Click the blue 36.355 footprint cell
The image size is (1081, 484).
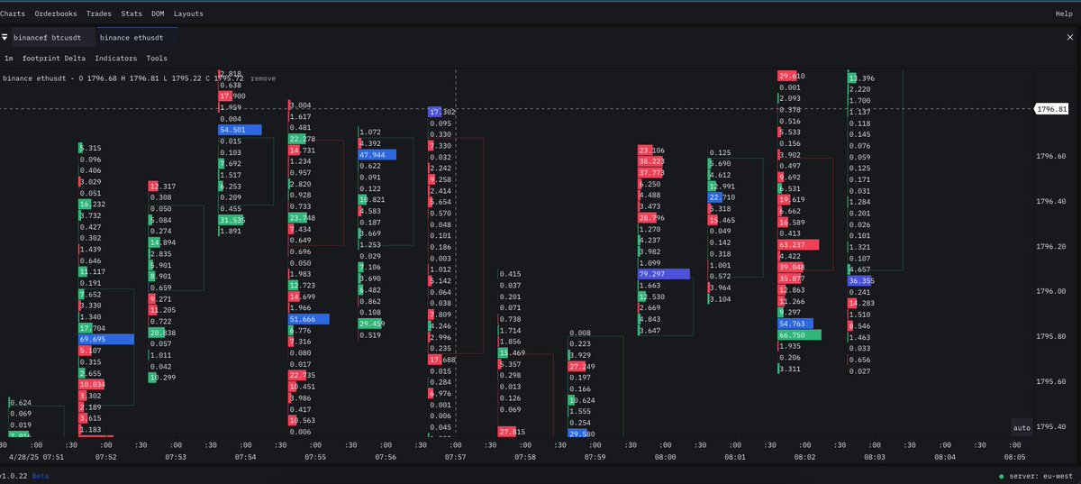(860, 281)
